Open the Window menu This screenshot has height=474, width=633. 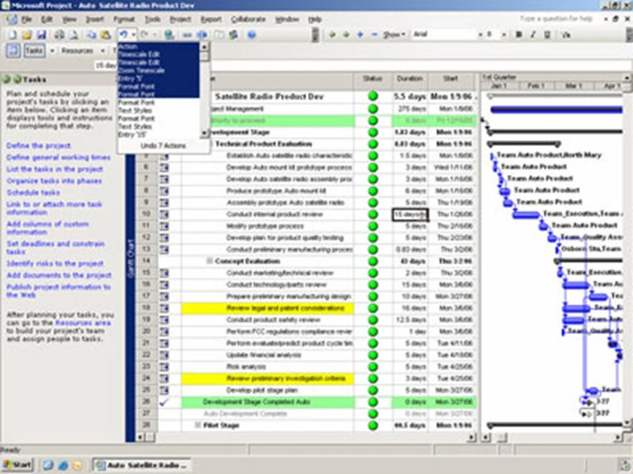point(287,19)
